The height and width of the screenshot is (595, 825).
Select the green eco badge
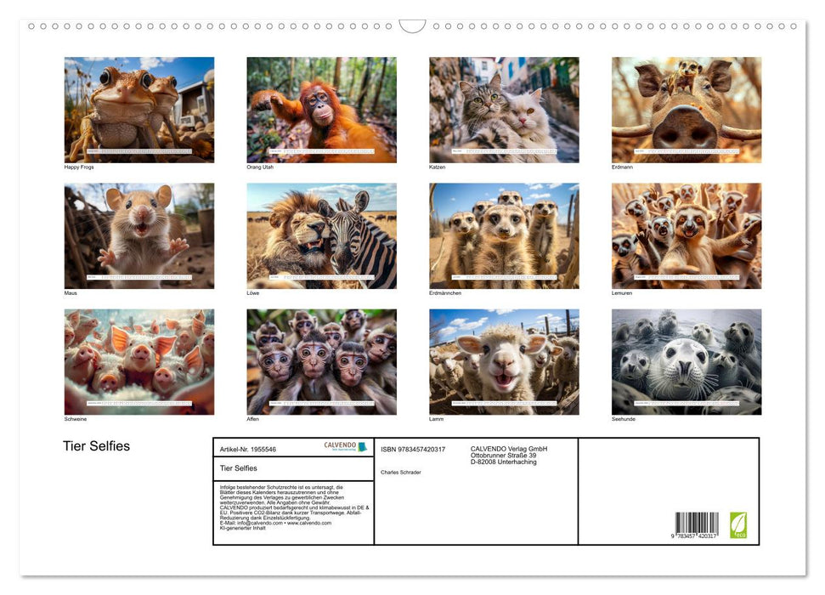pyautogui.click(x=737, y=524)
